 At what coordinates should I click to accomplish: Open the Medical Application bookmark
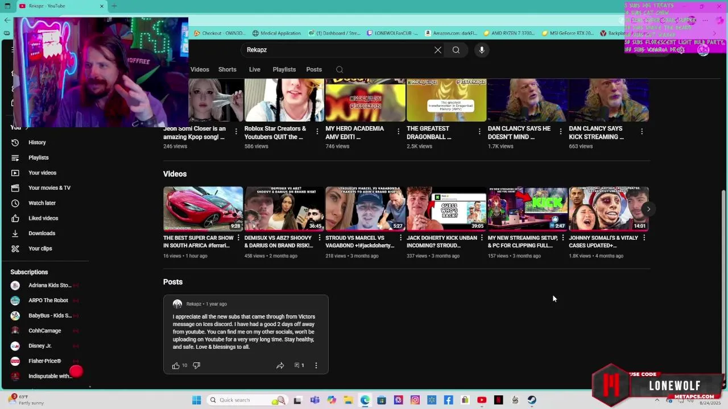[x=276, y=34]
